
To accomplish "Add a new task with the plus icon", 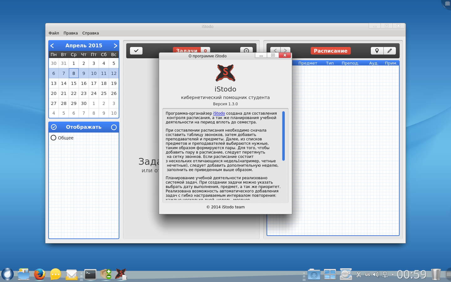I will [x=246, y=50].
